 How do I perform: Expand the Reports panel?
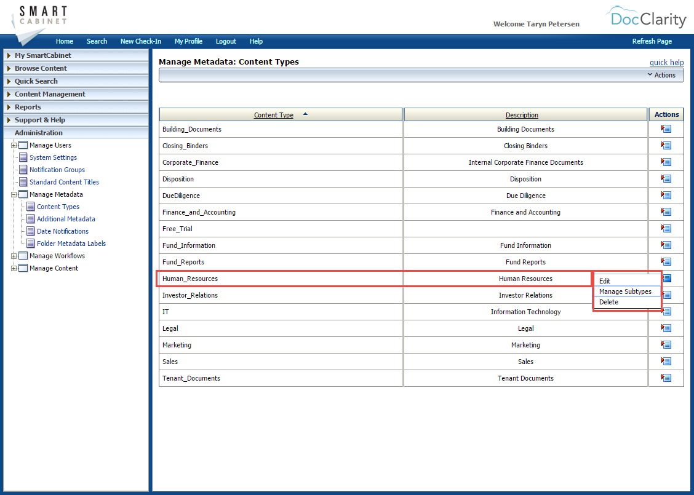click(76, 106)
